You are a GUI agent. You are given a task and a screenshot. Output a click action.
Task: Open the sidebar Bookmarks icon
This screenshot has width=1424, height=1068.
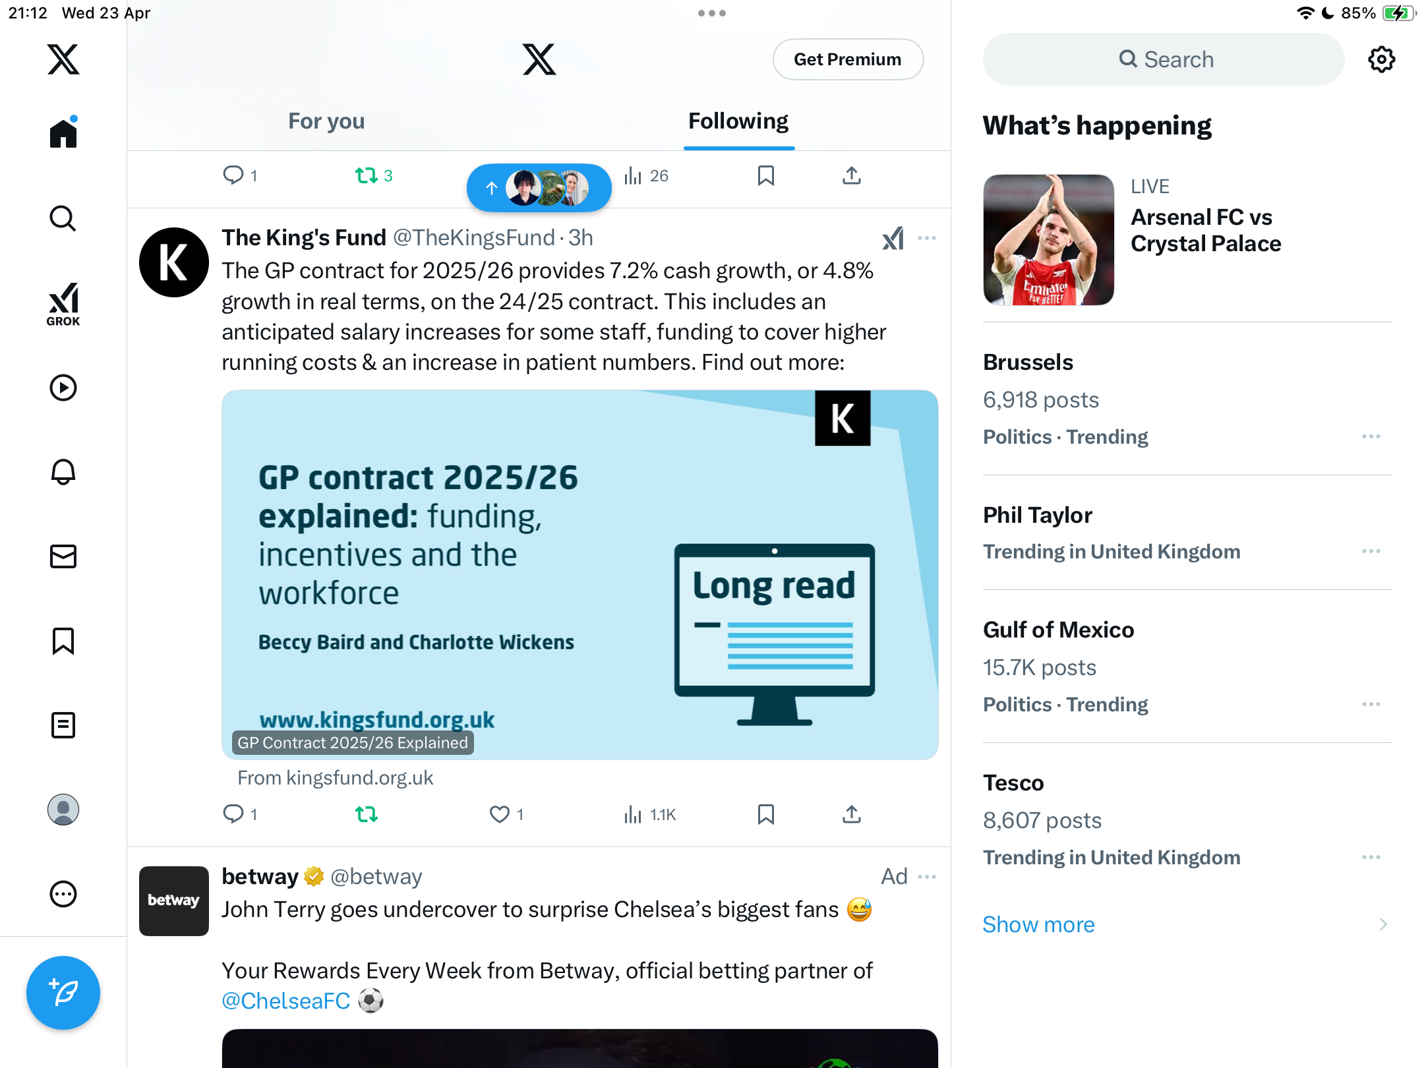point(63,641)
